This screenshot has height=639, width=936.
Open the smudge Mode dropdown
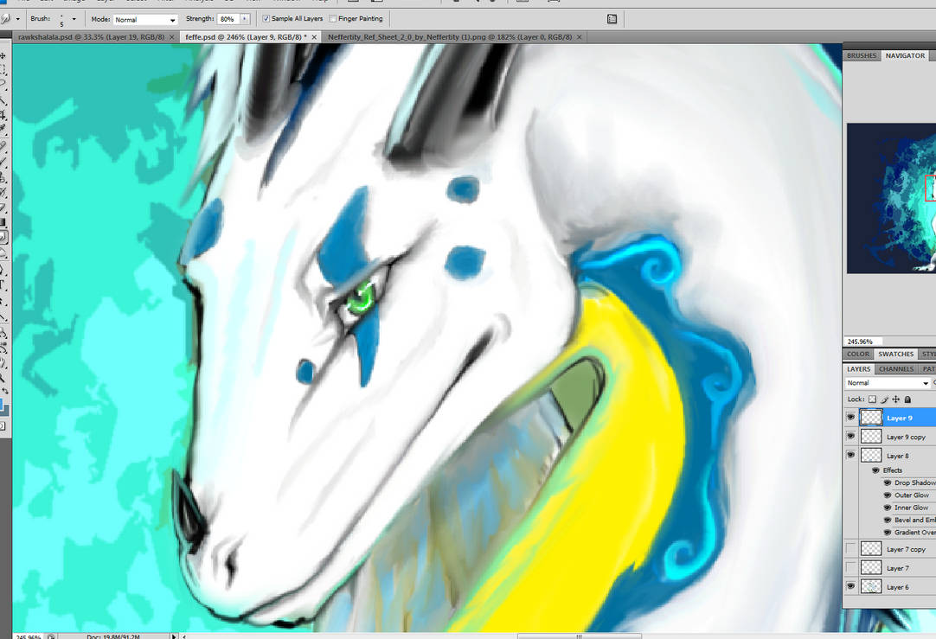click(145, 20)
